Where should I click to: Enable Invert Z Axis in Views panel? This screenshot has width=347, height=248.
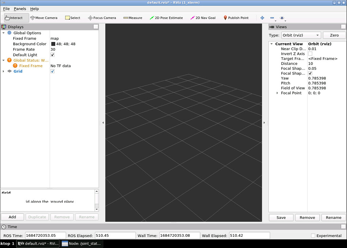click(x=310, y=54)
